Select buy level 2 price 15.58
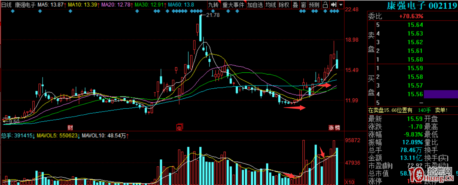Image resolution: width=458 pixels, height=185 pixels. (415, 77)
